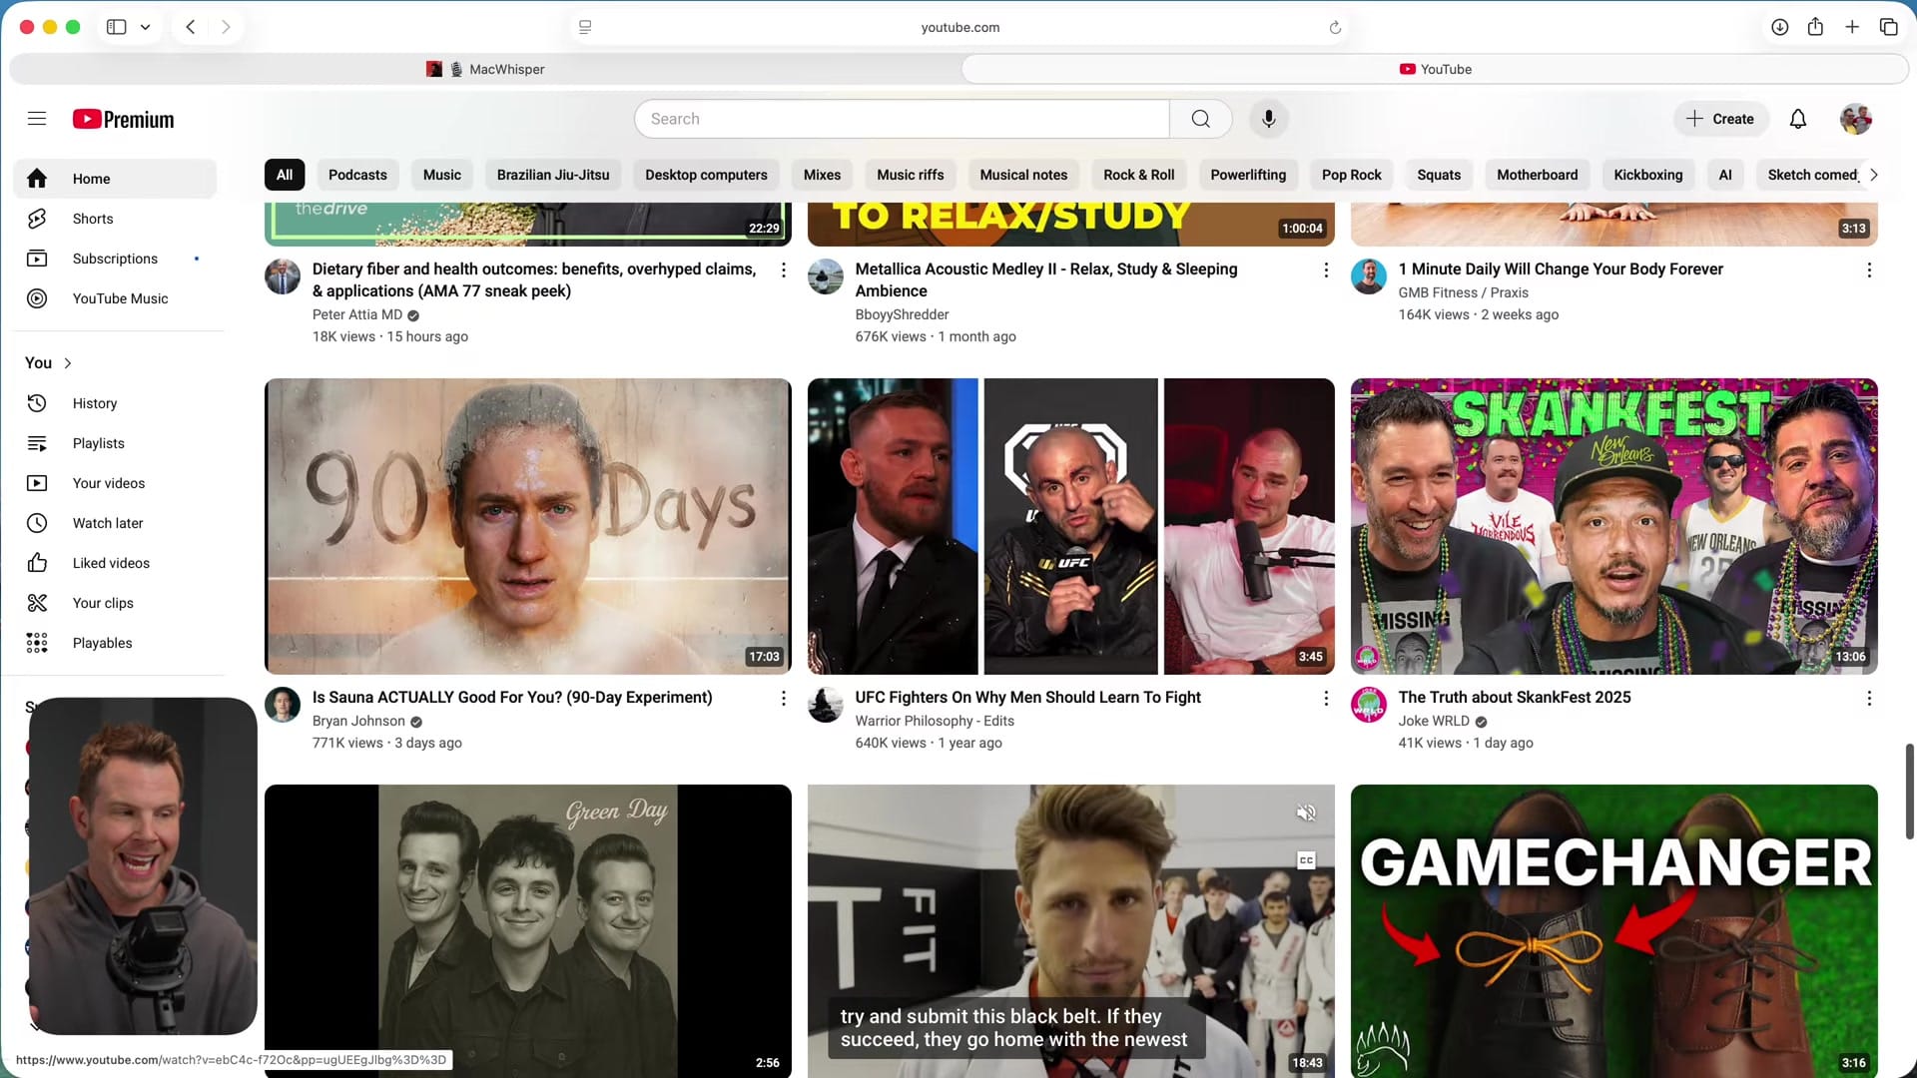
Task: Open Playables in the sidebar
Action: coord(115,643)
